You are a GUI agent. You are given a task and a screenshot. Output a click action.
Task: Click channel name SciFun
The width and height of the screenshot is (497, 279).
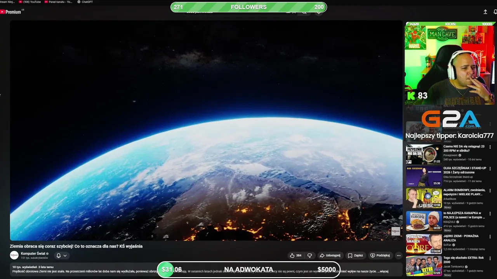(x=448, y=245)
